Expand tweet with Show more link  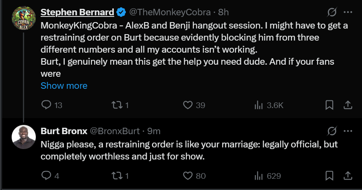(x=64, y=86)
